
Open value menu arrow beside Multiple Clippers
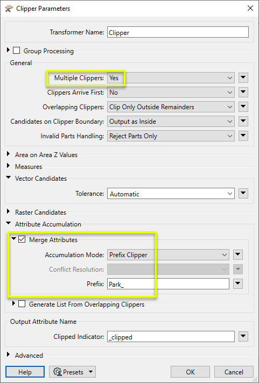(x=243, y=77)
